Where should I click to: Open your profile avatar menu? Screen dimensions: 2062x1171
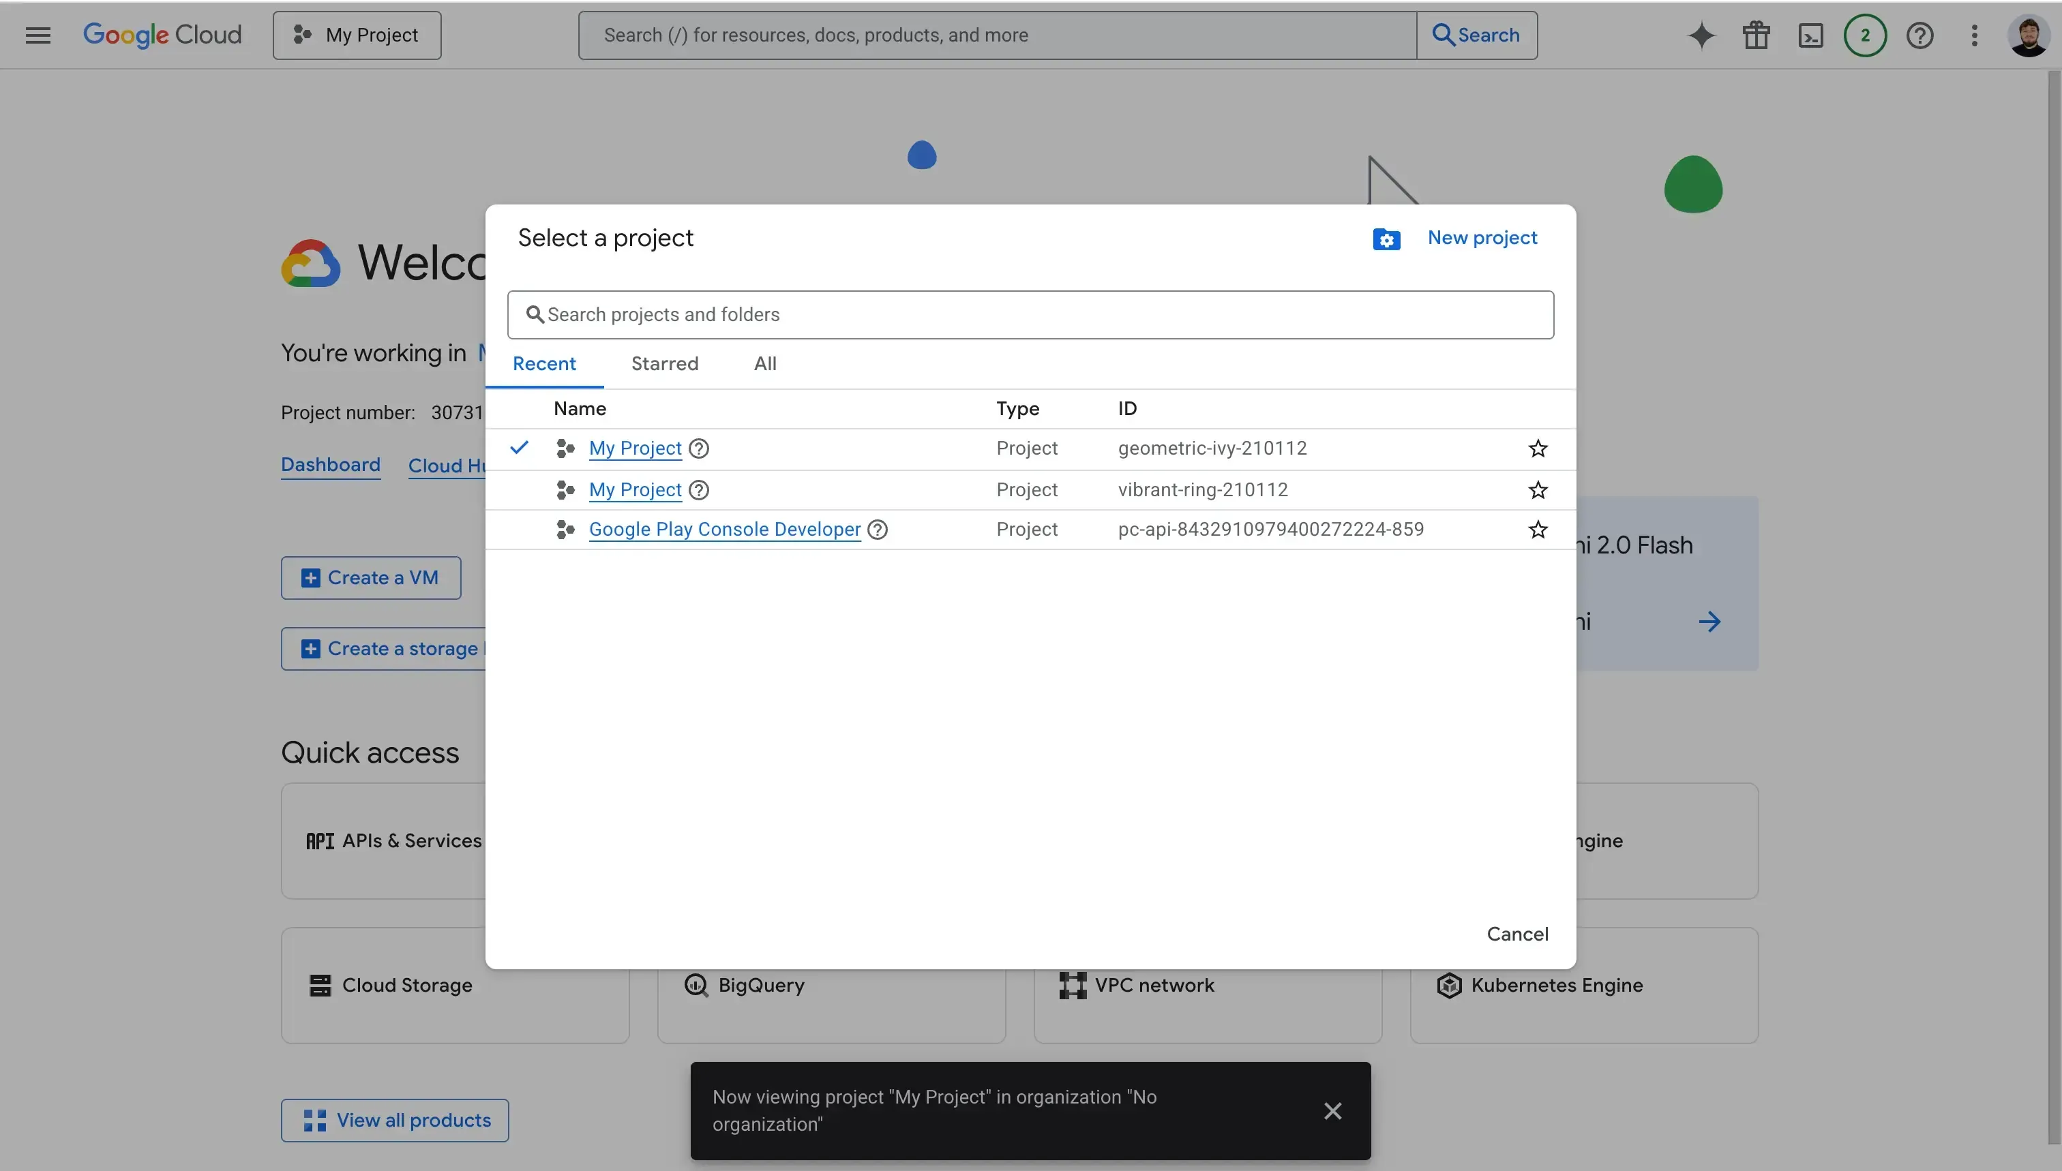tap(2028, 35)
